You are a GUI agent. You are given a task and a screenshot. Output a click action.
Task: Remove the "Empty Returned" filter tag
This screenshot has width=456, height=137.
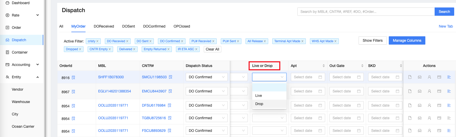click(x=168, y=49)
